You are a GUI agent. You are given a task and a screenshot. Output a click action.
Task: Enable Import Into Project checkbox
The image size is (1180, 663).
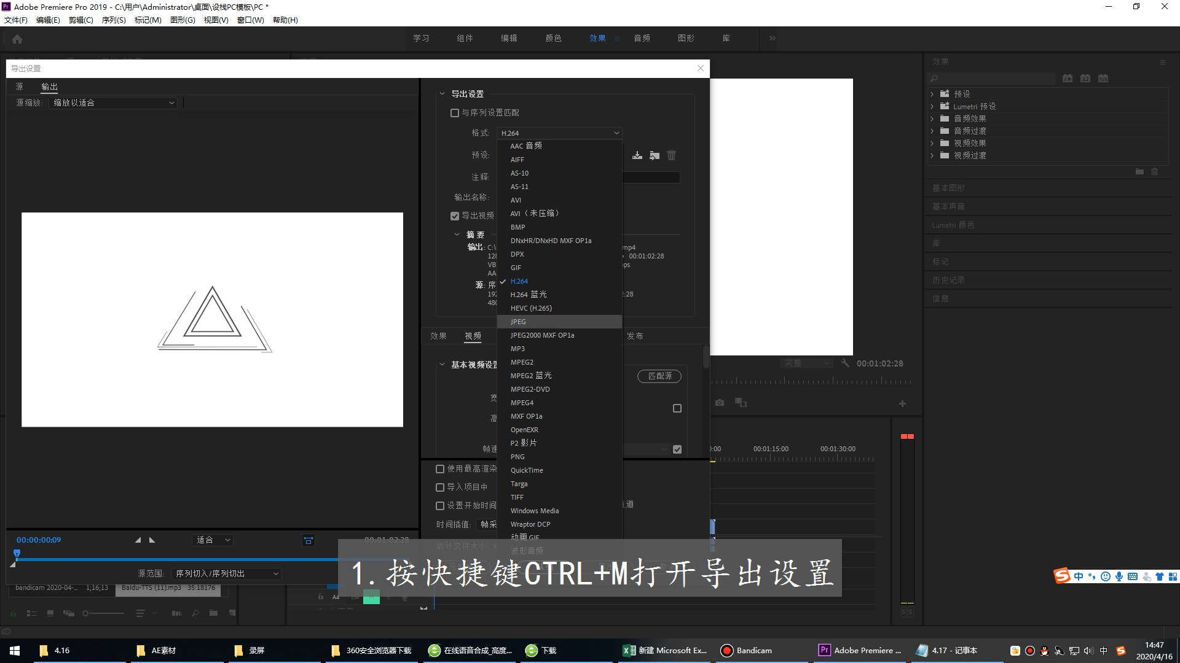(x=440, y=487)
